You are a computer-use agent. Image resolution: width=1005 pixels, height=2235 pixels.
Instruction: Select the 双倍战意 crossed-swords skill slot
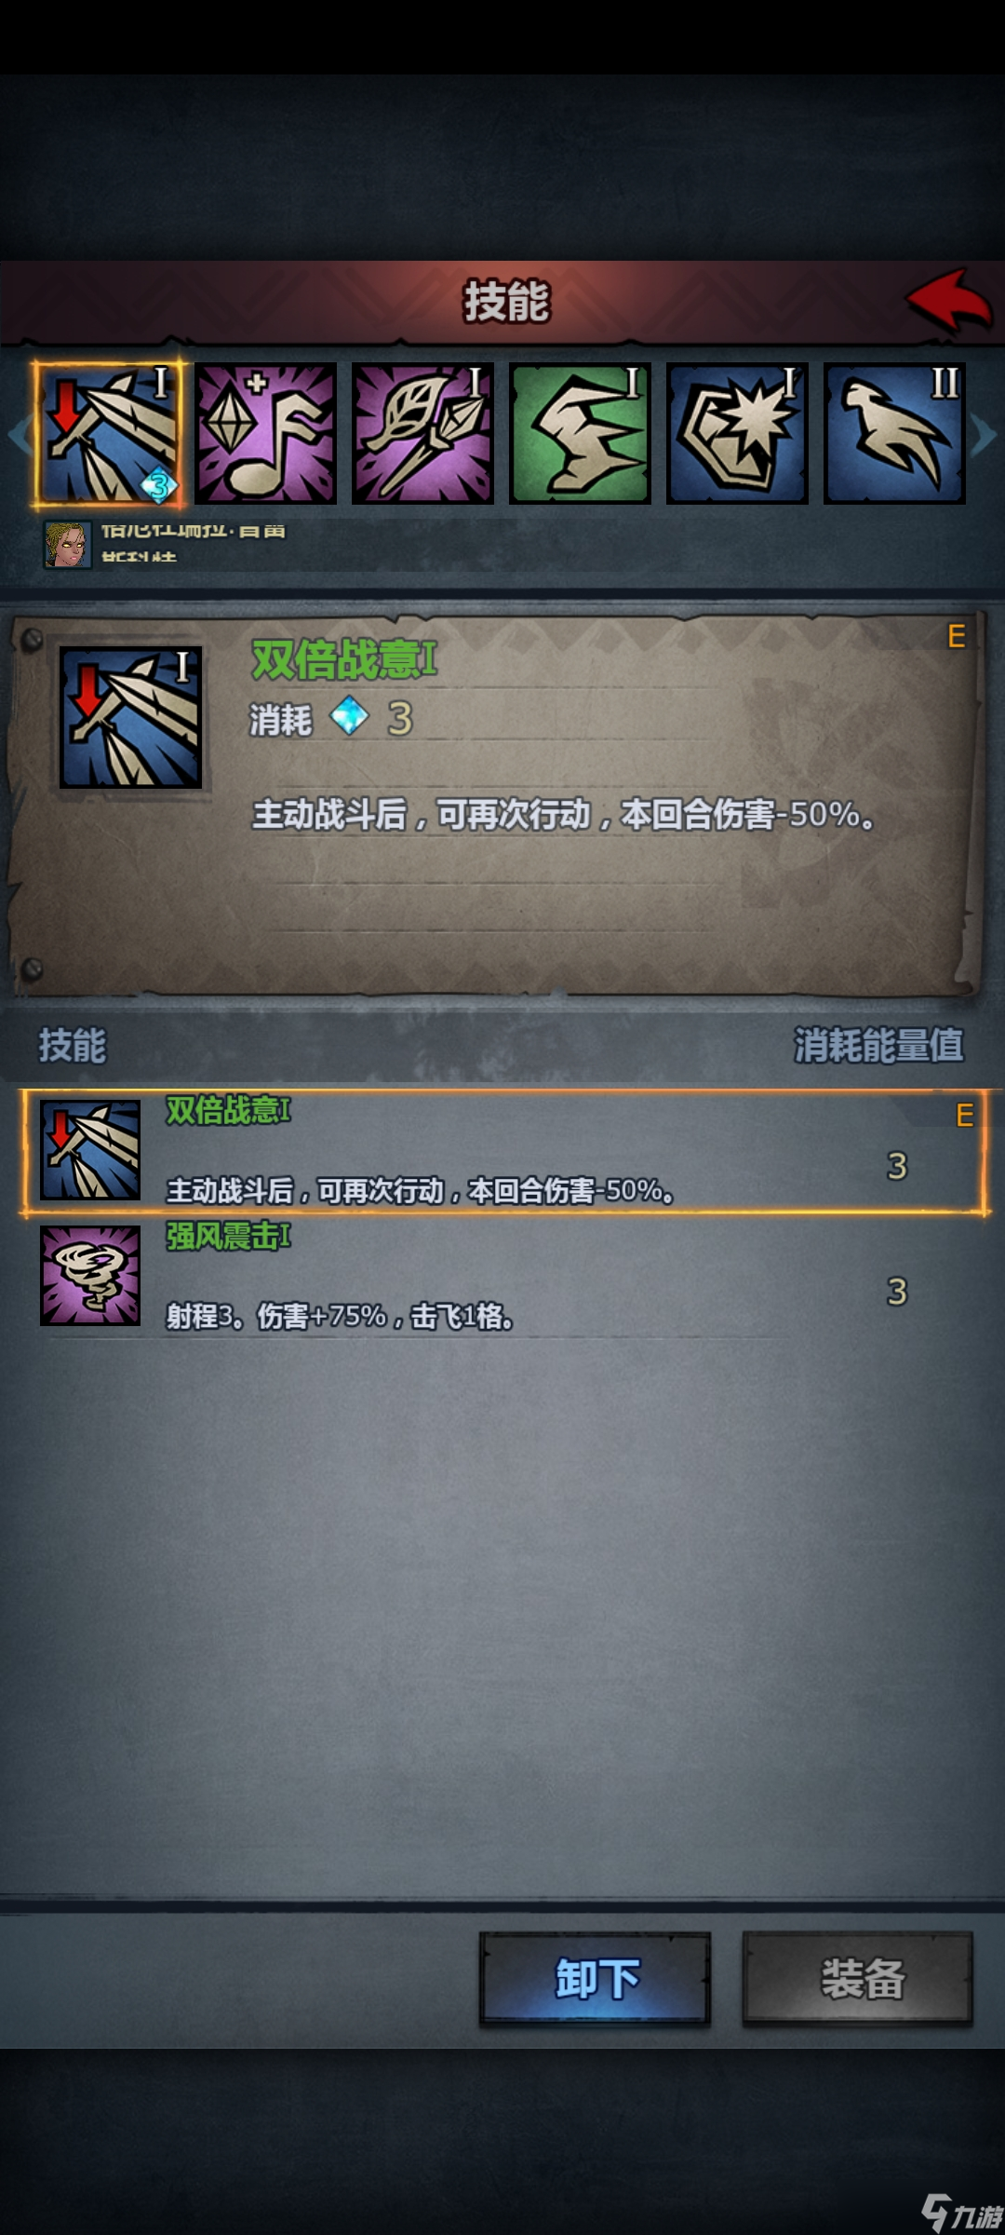pos(110,434)
